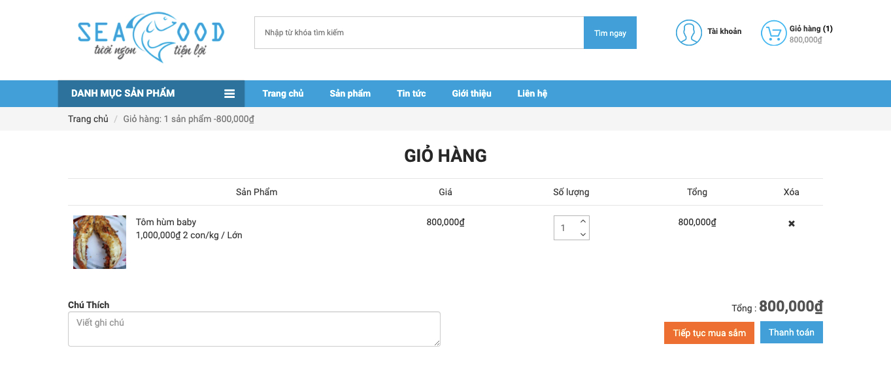This screenshot has width=891, height=376.
Task: Click the Tiếp tục mua sắm button
Action: [x=709, y=333]
